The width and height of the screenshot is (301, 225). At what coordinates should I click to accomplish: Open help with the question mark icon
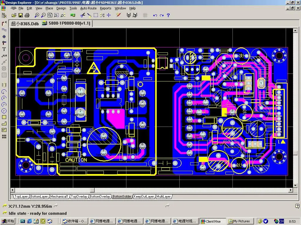tap(168, 15)
